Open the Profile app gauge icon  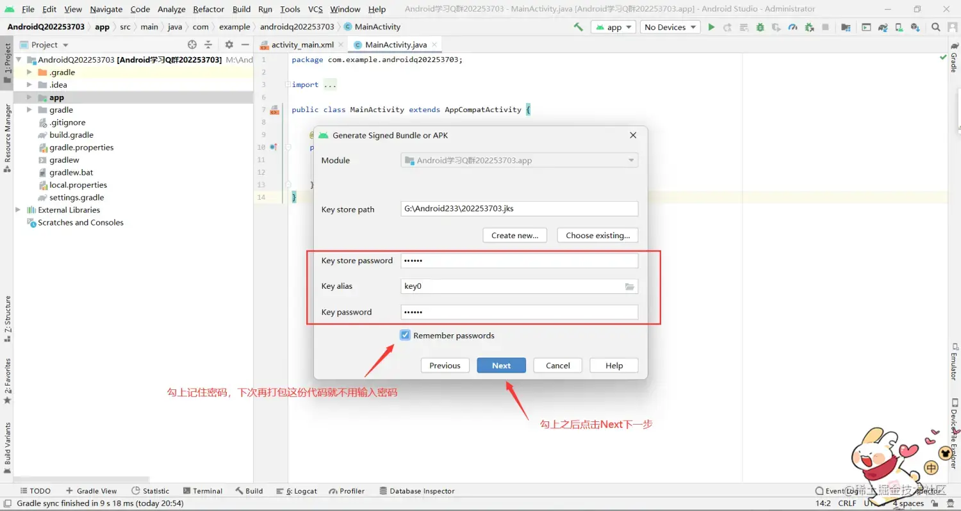point(793,27)
